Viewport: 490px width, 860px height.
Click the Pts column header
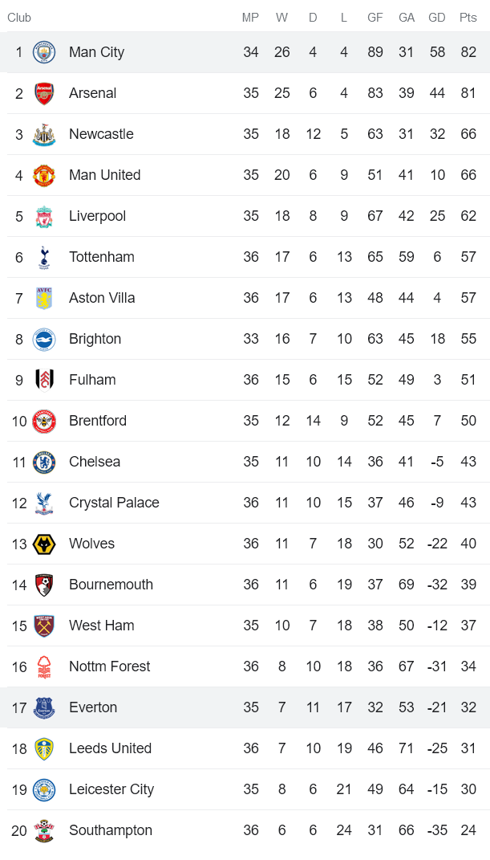pos(468,18)
